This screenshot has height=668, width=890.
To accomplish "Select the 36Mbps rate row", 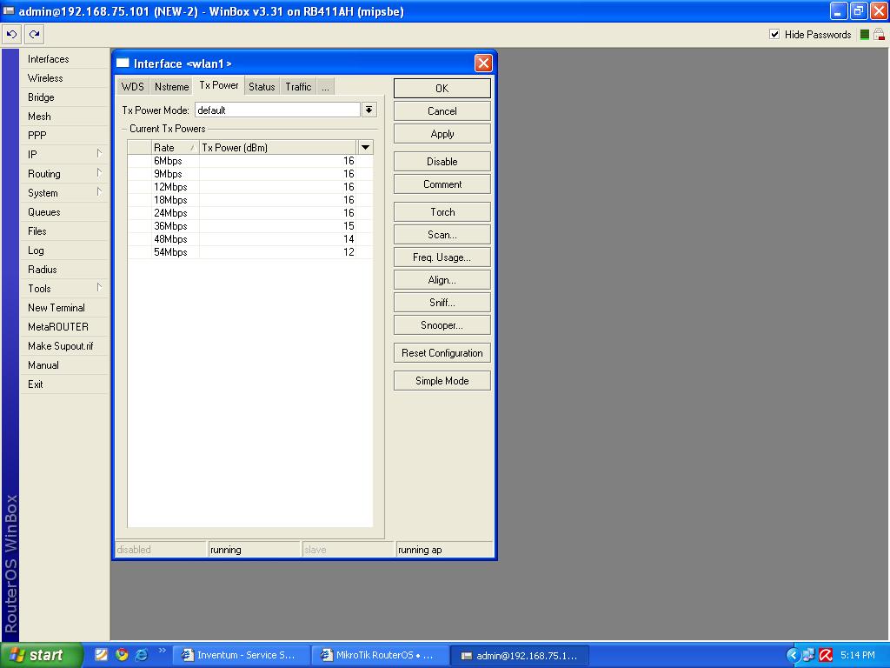I will [x=249, y=226].
